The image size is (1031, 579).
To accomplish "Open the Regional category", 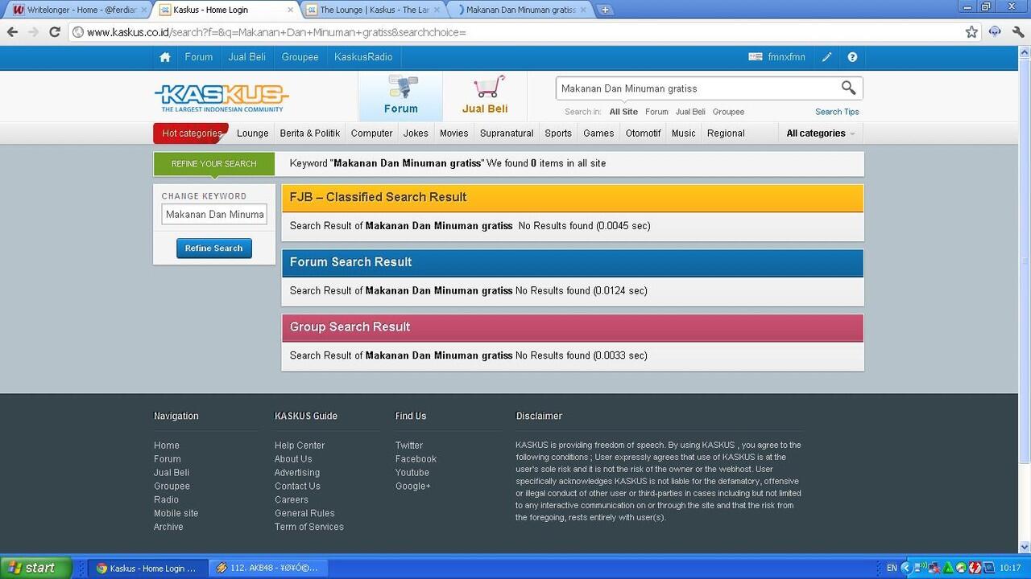I will (726, 133).
